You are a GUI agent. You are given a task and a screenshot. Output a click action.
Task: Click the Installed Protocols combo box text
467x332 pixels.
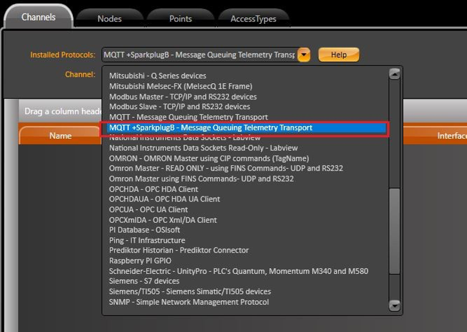pos(199,55)
